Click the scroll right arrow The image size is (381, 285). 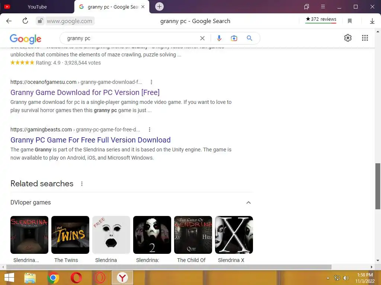(x=372, y=267)
